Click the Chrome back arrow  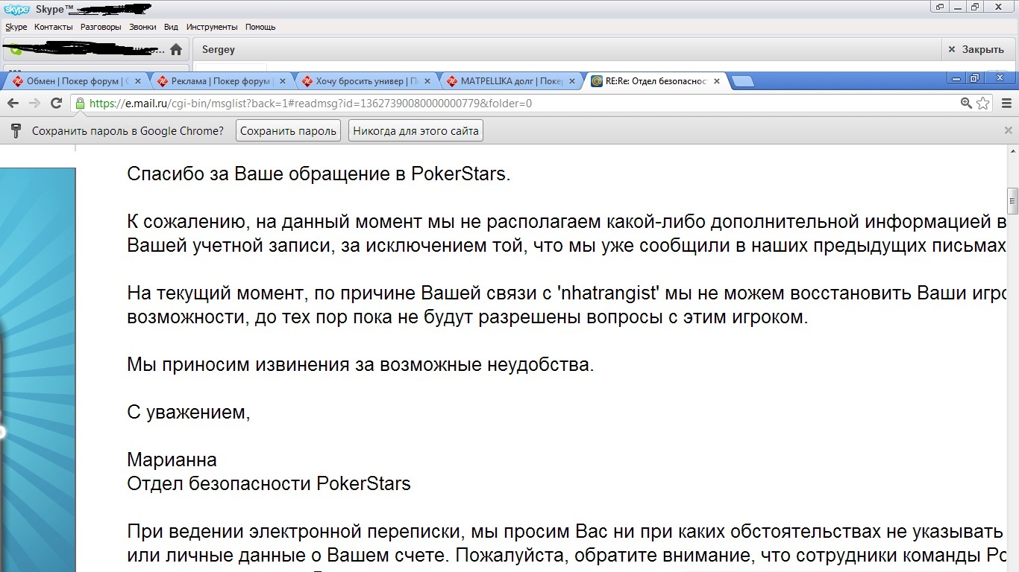point(13,104)
